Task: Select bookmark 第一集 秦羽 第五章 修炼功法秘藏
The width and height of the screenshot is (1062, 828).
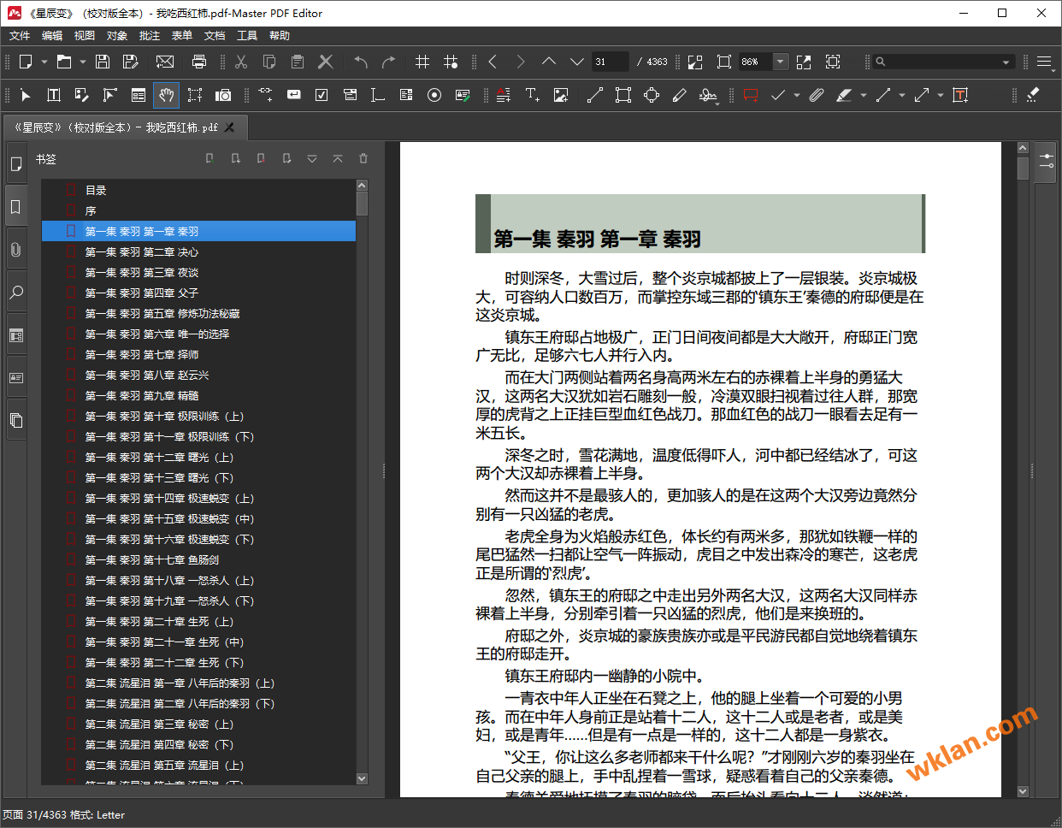Action: pos(162,314)
